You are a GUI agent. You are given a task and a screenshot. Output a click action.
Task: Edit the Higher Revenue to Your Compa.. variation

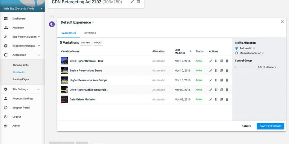211,80
